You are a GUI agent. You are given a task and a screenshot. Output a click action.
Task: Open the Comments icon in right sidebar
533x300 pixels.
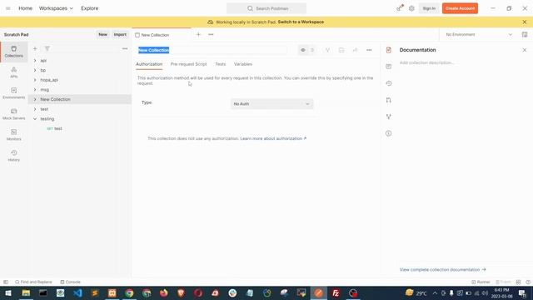(389, 67)
